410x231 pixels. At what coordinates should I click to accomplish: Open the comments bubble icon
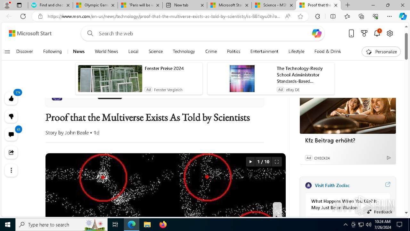[x=11, y=134]
